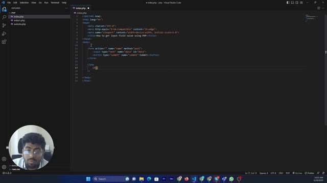Click the title text on line 7

pos(122,36)
